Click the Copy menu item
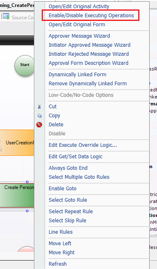 [x=54, y=116]
